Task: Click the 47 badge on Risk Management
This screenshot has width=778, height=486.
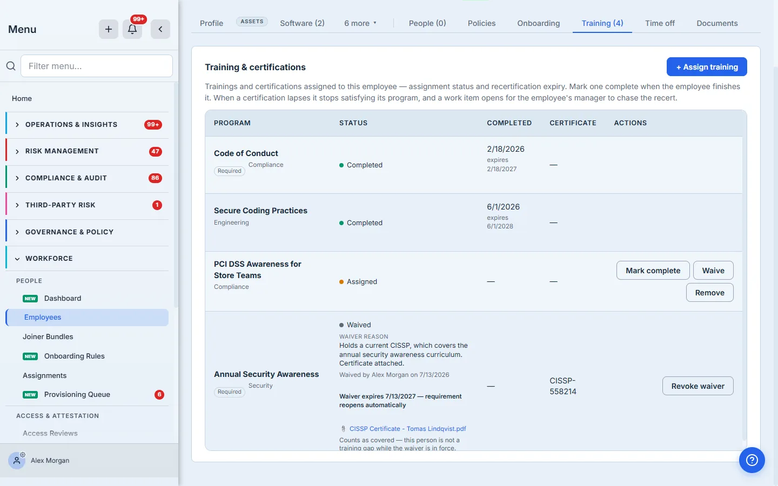Action: tap(156, 151)
